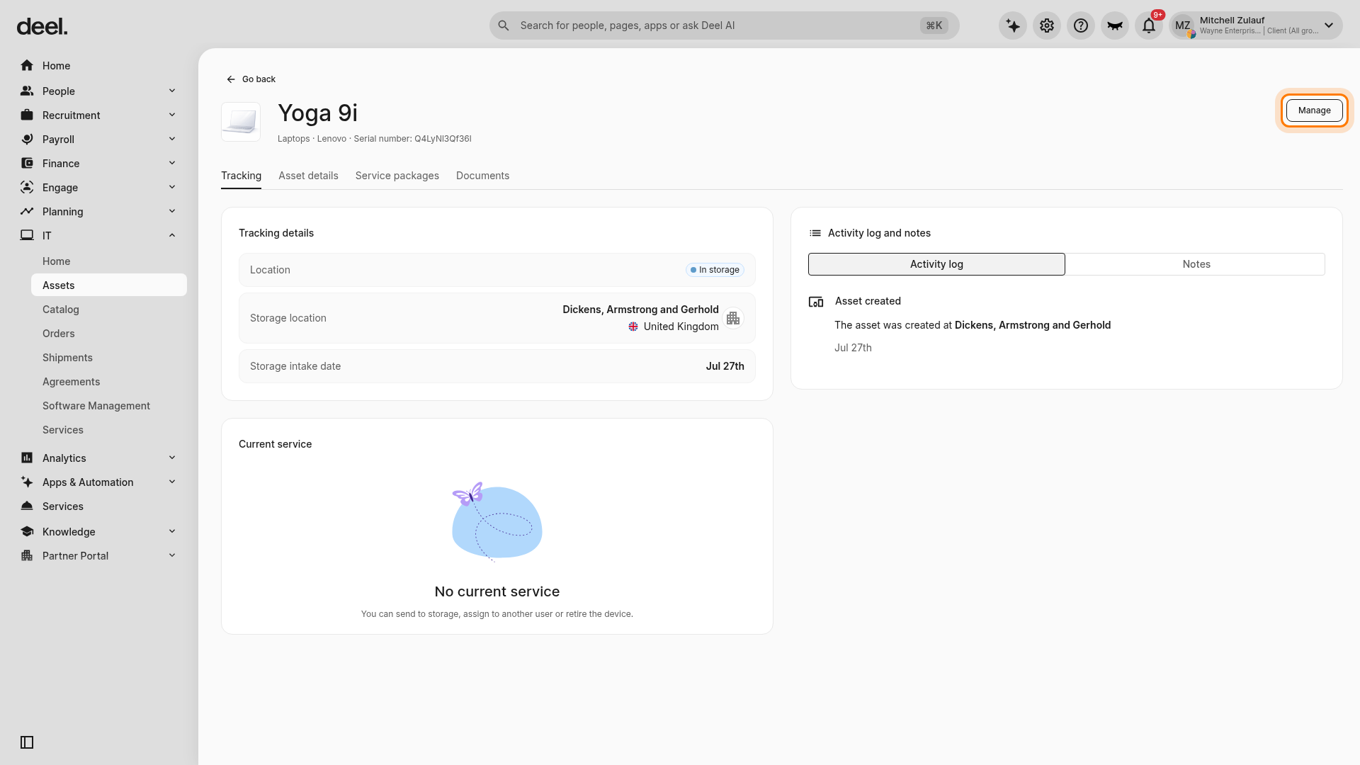Screen dimensions: 1360x765
Task: Switch to the Documents tab
Action: [x=482, y=176]
